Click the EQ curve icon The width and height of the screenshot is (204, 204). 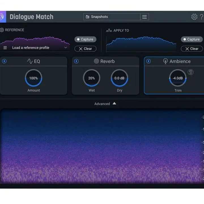pos(30,61)
